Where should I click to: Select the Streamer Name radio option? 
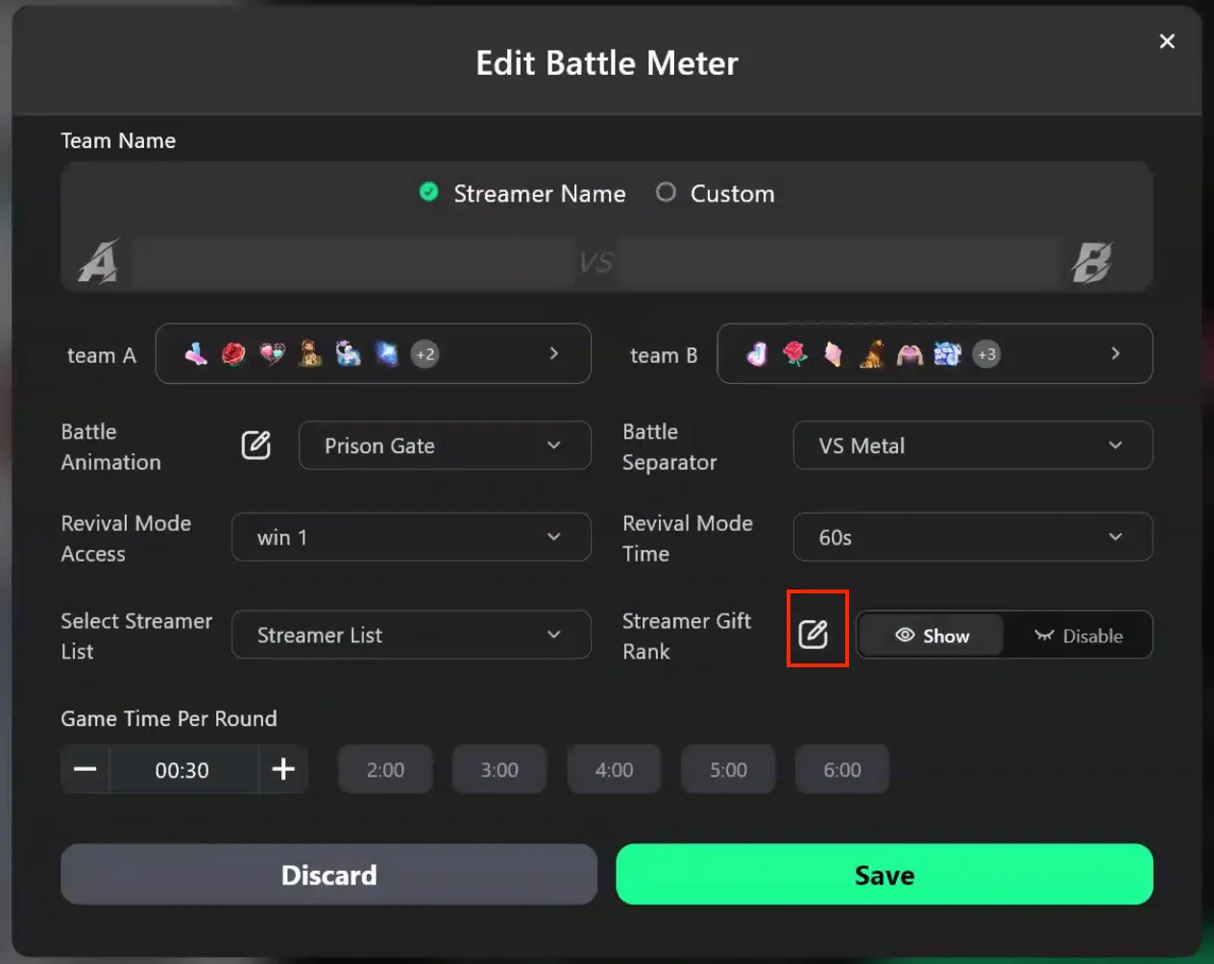[429, 192]
